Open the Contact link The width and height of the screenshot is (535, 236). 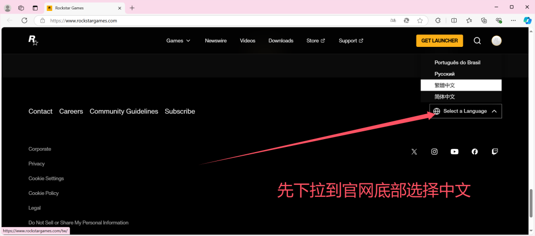coord(41,111)
